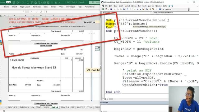This screenshot has width=199, height=112.
Task: Click the Save icon in the VBA toolbar
Action: pyautogui.click(x=111, y=9)
